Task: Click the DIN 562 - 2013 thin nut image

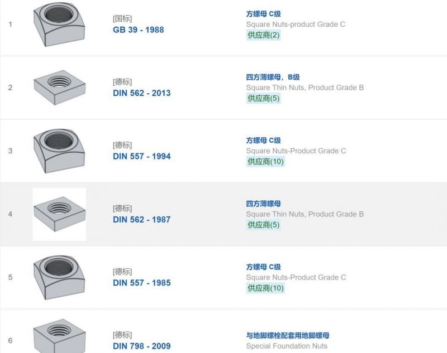Action: 59,88
